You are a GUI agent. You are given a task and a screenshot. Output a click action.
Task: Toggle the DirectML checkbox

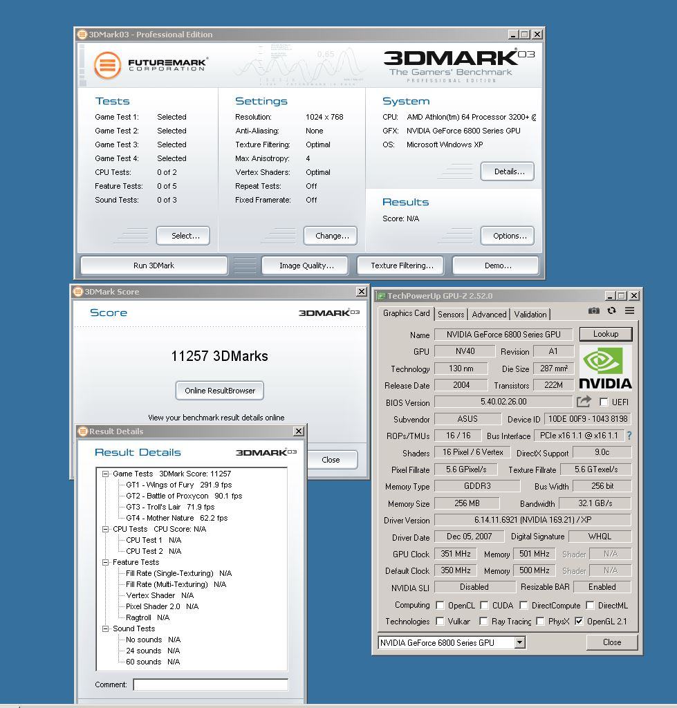(x=590, y=605)
